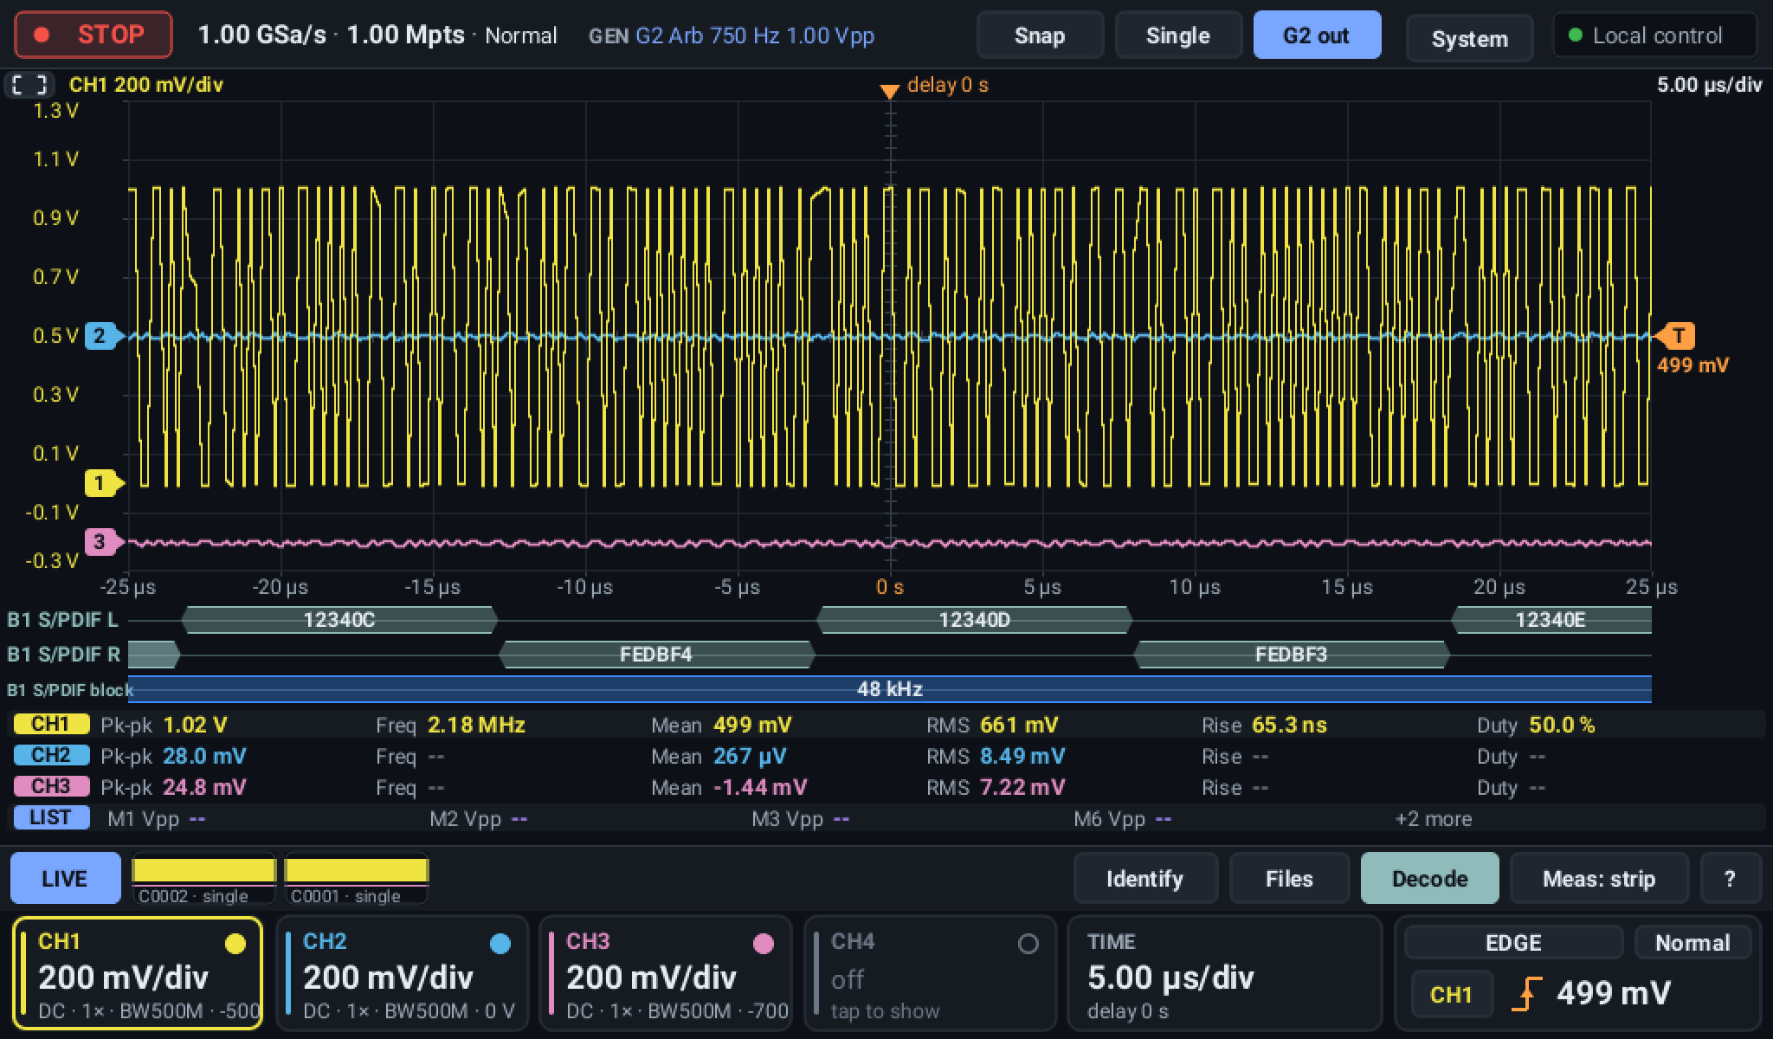Click the fullscreen expand bracket icon
This screenshot has height=1039, width=1773.
point(29,85)
